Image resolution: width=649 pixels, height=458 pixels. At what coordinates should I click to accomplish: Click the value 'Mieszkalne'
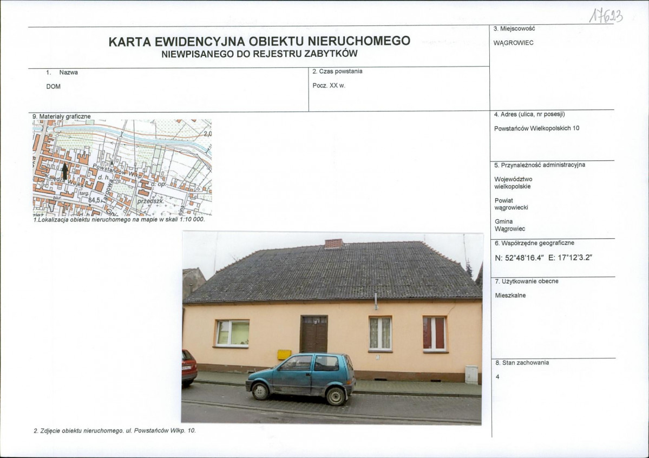(510, 296)
